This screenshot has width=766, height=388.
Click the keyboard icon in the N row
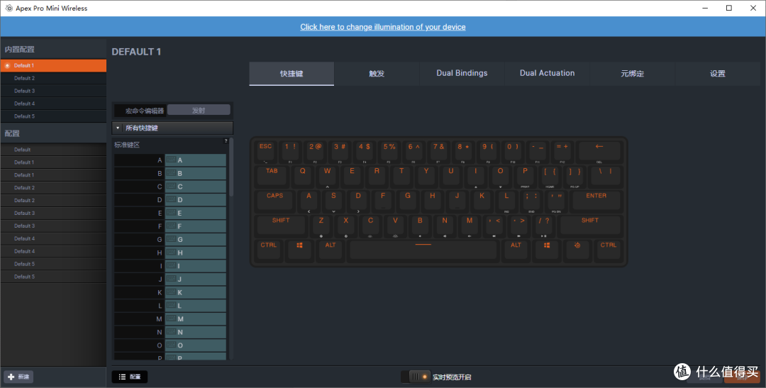point(171,331)
